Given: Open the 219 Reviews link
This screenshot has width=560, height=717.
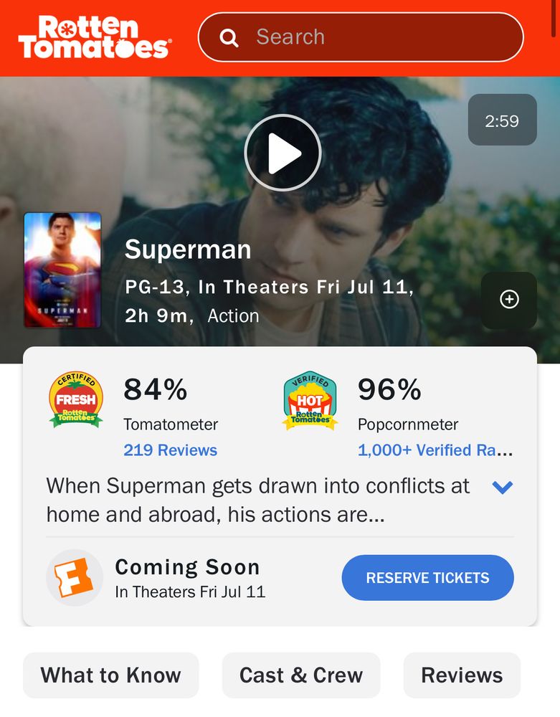Looking at the screenshot, I should point(170,450).
